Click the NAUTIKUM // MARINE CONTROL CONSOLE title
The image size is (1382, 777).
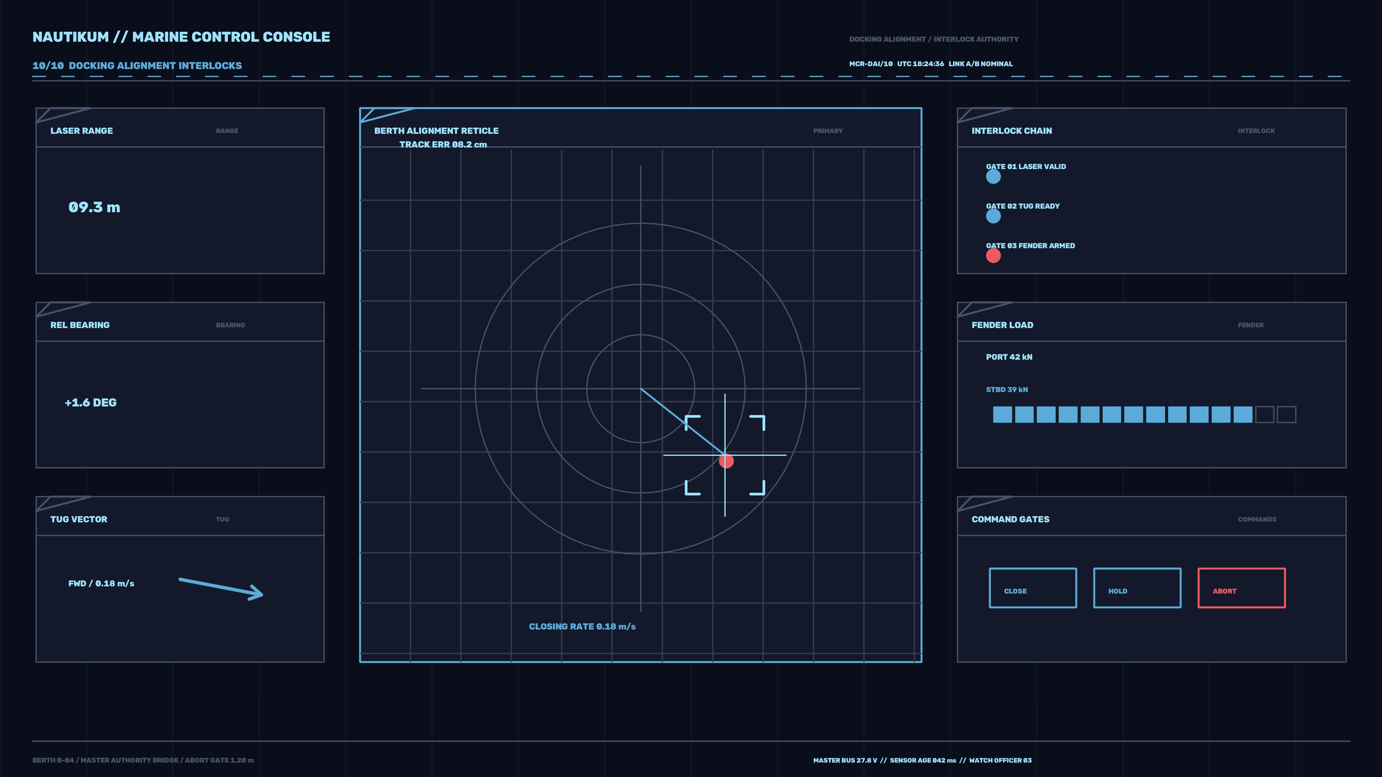pyautogui.click(x=181, y=37)
